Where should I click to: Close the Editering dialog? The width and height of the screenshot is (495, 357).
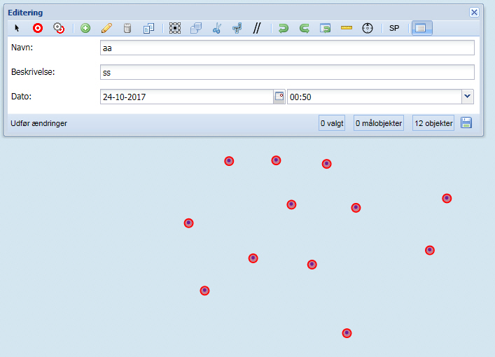[x=474, y=13]
